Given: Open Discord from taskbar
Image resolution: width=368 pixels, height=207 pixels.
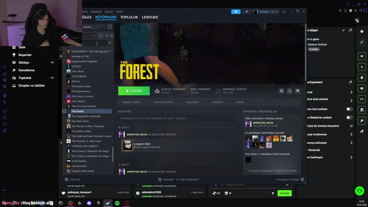Looking at the screenshot, I should click(x=89, y=203).
